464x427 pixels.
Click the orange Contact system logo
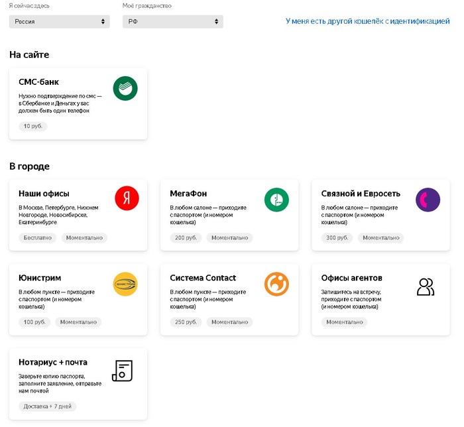coord(276,284)
